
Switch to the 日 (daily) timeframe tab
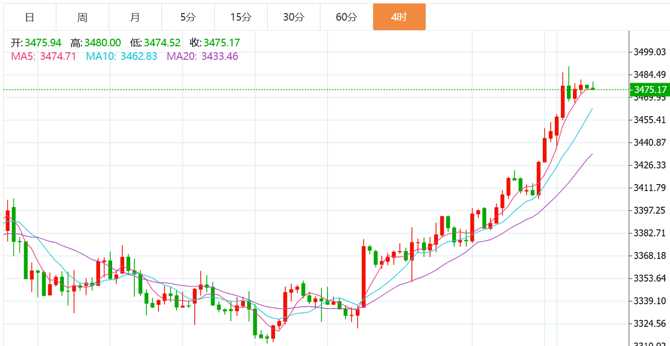click(x=30, y=17)
